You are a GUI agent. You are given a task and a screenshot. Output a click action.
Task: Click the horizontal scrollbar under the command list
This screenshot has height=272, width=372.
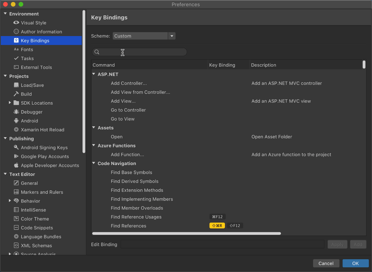186,233
